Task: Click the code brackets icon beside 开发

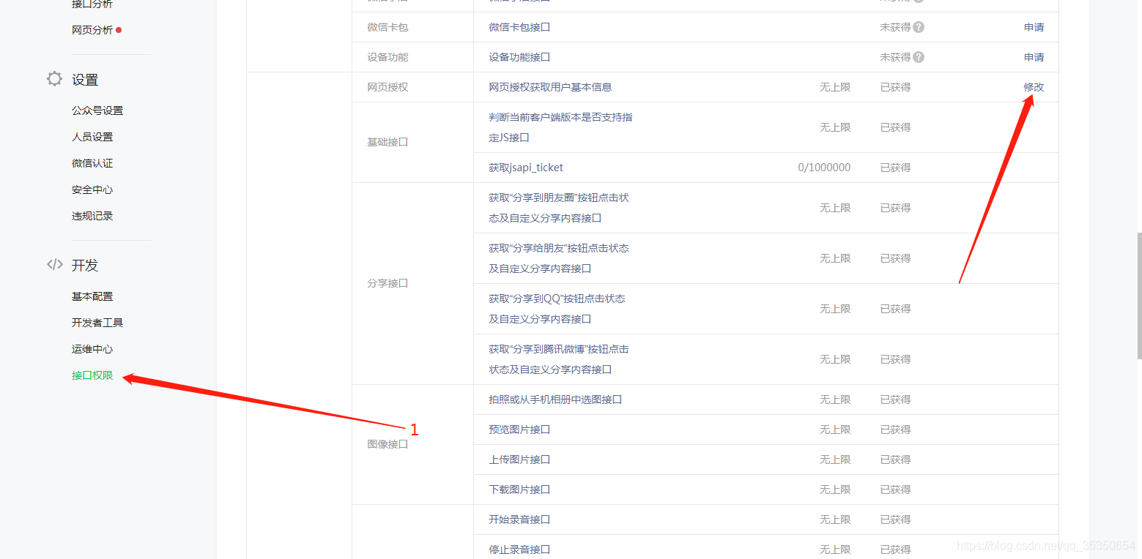Action: (55, 265)
